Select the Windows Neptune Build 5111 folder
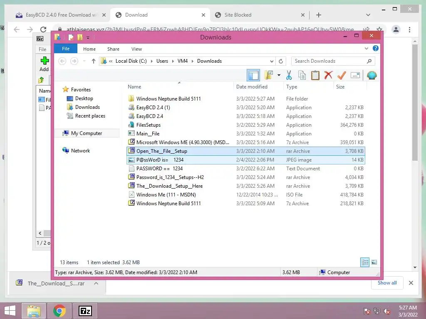 (x=246, y=99)
